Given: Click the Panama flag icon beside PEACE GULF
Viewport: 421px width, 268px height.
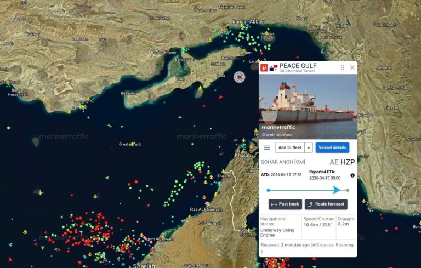Looking at the screenshot, I should (274, 67).
